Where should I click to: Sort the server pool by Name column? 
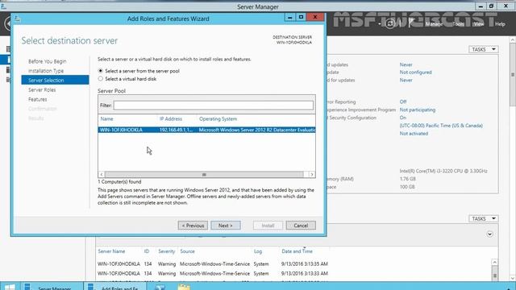pyautogui.click(x=106, y=118)
